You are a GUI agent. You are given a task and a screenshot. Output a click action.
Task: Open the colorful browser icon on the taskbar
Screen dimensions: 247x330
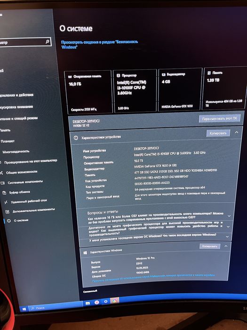tap(114, 301)
